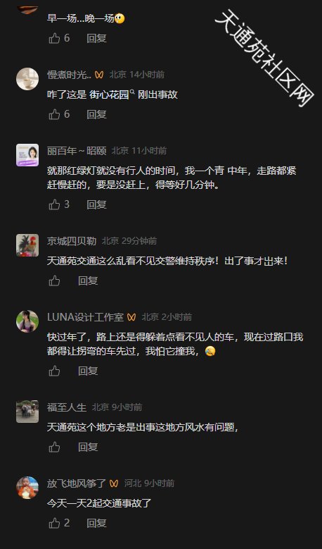Screen dimensions: 322x549
Task: Like LUNA设计工作室's comment
Action: [x=54, y=371]
